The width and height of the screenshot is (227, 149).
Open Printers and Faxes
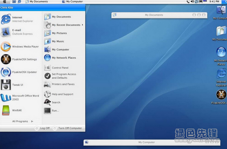point(59,84)
